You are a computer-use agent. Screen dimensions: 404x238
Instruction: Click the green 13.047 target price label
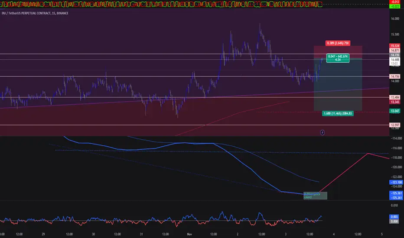click(395, 111)
